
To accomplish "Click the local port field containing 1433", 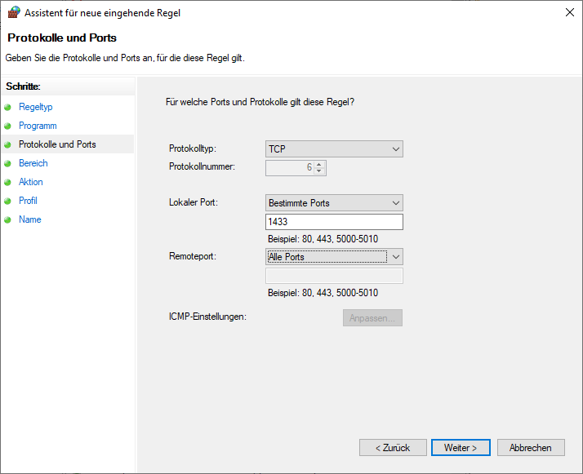I will [x=334, y=222].
